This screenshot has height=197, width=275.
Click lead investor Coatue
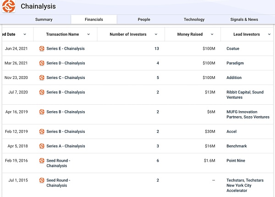pyautogui.click(x=233, y=49)
